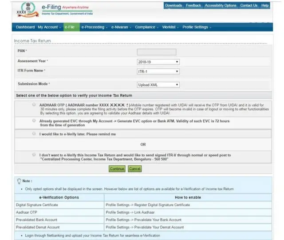Click the 'Income Tax Return' section heading
The width and height of the screenshot is (284, 240).
(32, 41)
